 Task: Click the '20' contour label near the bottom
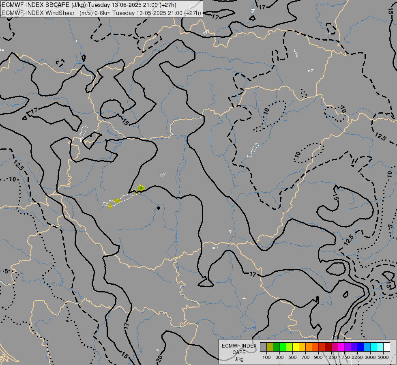click(159, 359)
